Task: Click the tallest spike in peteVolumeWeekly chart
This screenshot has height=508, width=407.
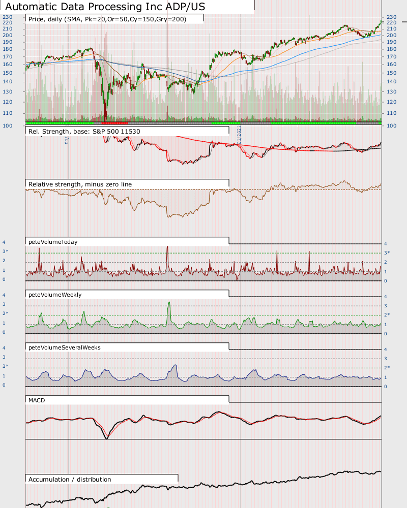Action: tap(169, 303)
